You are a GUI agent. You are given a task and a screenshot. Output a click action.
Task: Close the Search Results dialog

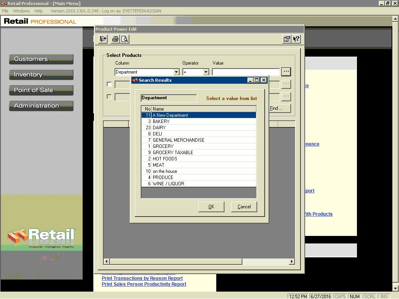click(264, 80)
